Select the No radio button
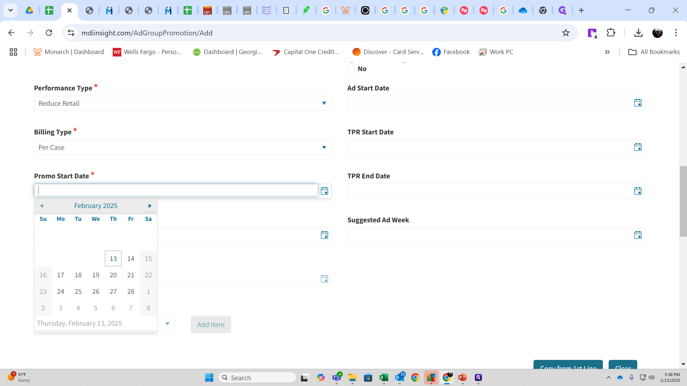Screen dimensions: 687x386 click(351, 69)
